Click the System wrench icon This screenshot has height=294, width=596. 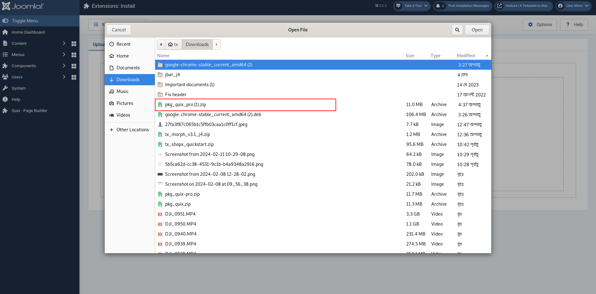click(5, 88)
